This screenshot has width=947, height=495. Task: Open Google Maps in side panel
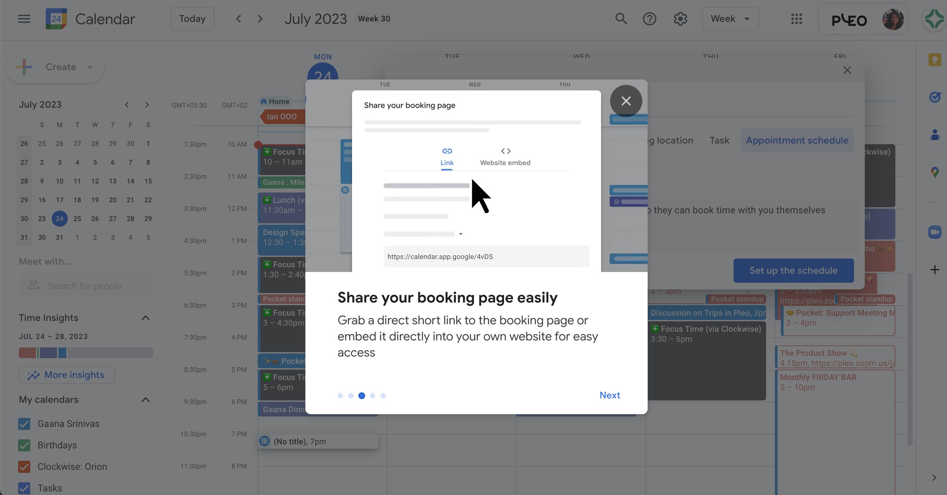point(935,172)
